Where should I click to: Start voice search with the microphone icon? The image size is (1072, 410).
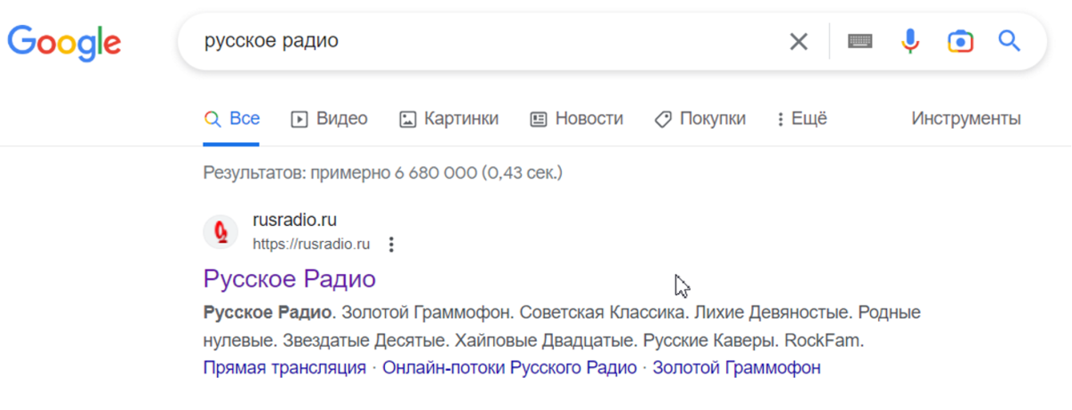910,41
